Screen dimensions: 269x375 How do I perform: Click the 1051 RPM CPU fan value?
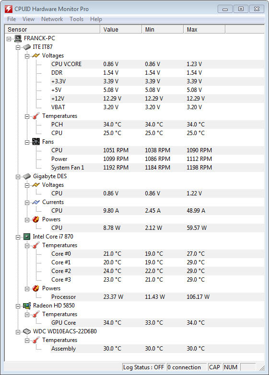[x=116, y=150]
